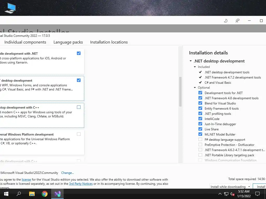266x199 pixels.
Task: Launch Google Chrome from the taskbar
Action: pos(45,194)
